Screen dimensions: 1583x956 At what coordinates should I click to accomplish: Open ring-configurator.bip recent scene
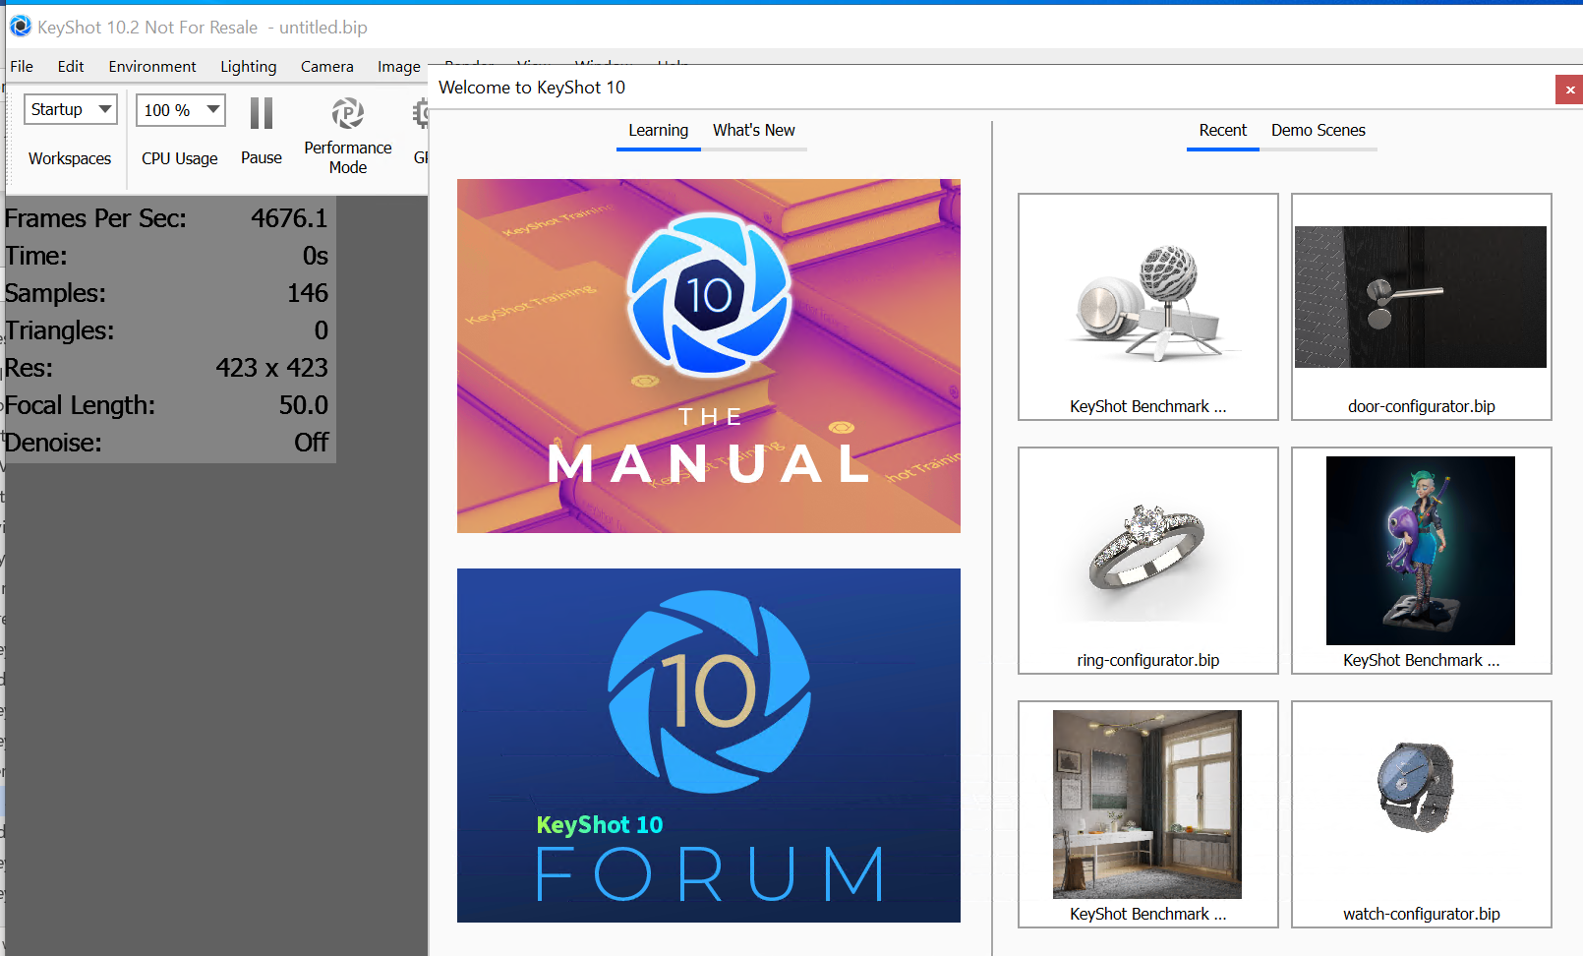[x=1147, y=561]
